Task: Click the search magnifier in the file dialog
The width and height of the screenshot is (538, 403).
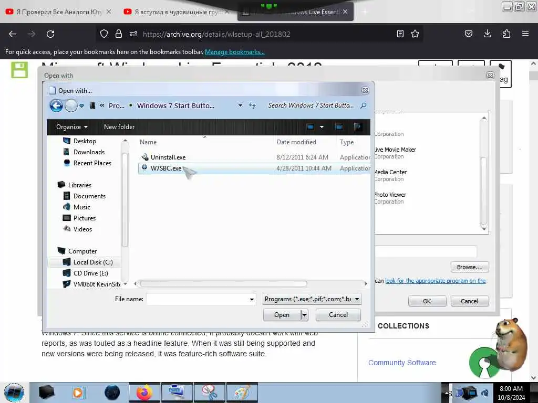Action: [x=364, y=105]
